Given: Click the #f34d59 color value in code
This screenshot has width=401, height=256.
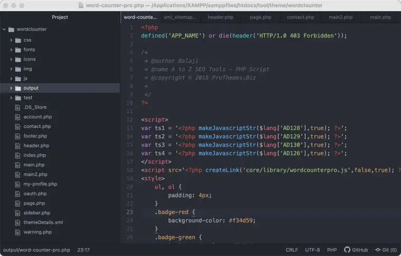Looking at the screenshot, I should [241, 221].
